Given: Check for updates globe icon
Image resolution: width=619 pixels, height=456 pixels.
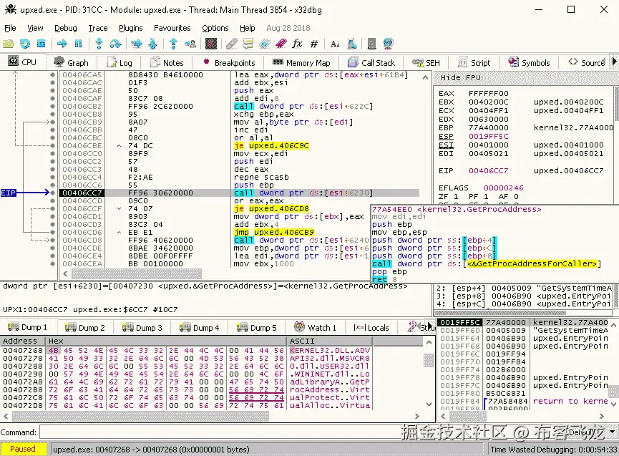Looking at the screenshot, I should tap(389, 44).
